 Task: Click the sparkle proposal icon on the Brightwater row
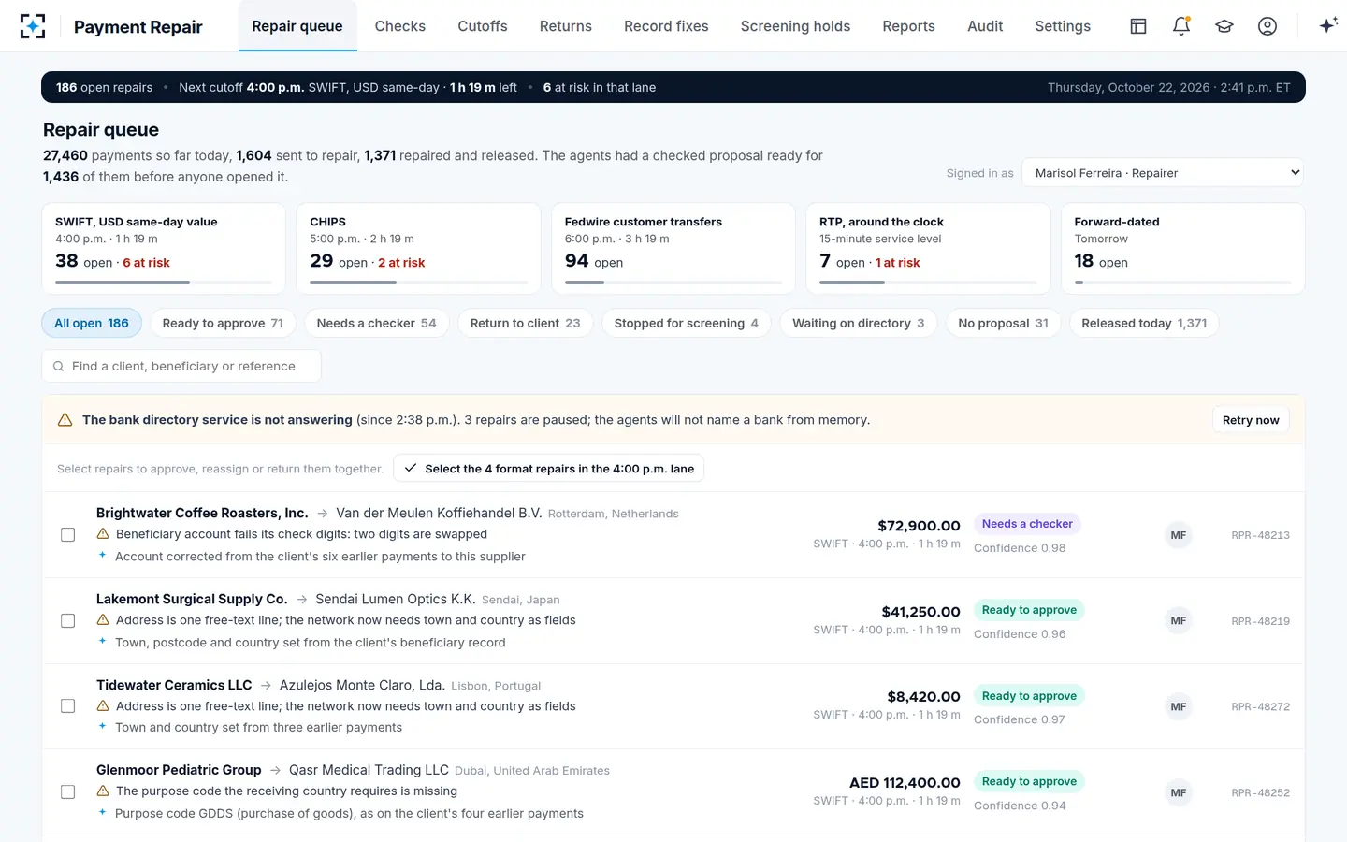103,556
